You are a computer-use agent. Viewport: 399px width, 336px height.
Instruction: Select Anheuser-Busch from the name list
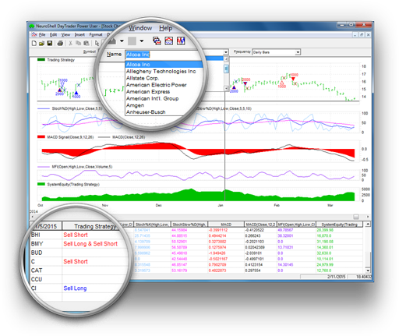(146, 112)
